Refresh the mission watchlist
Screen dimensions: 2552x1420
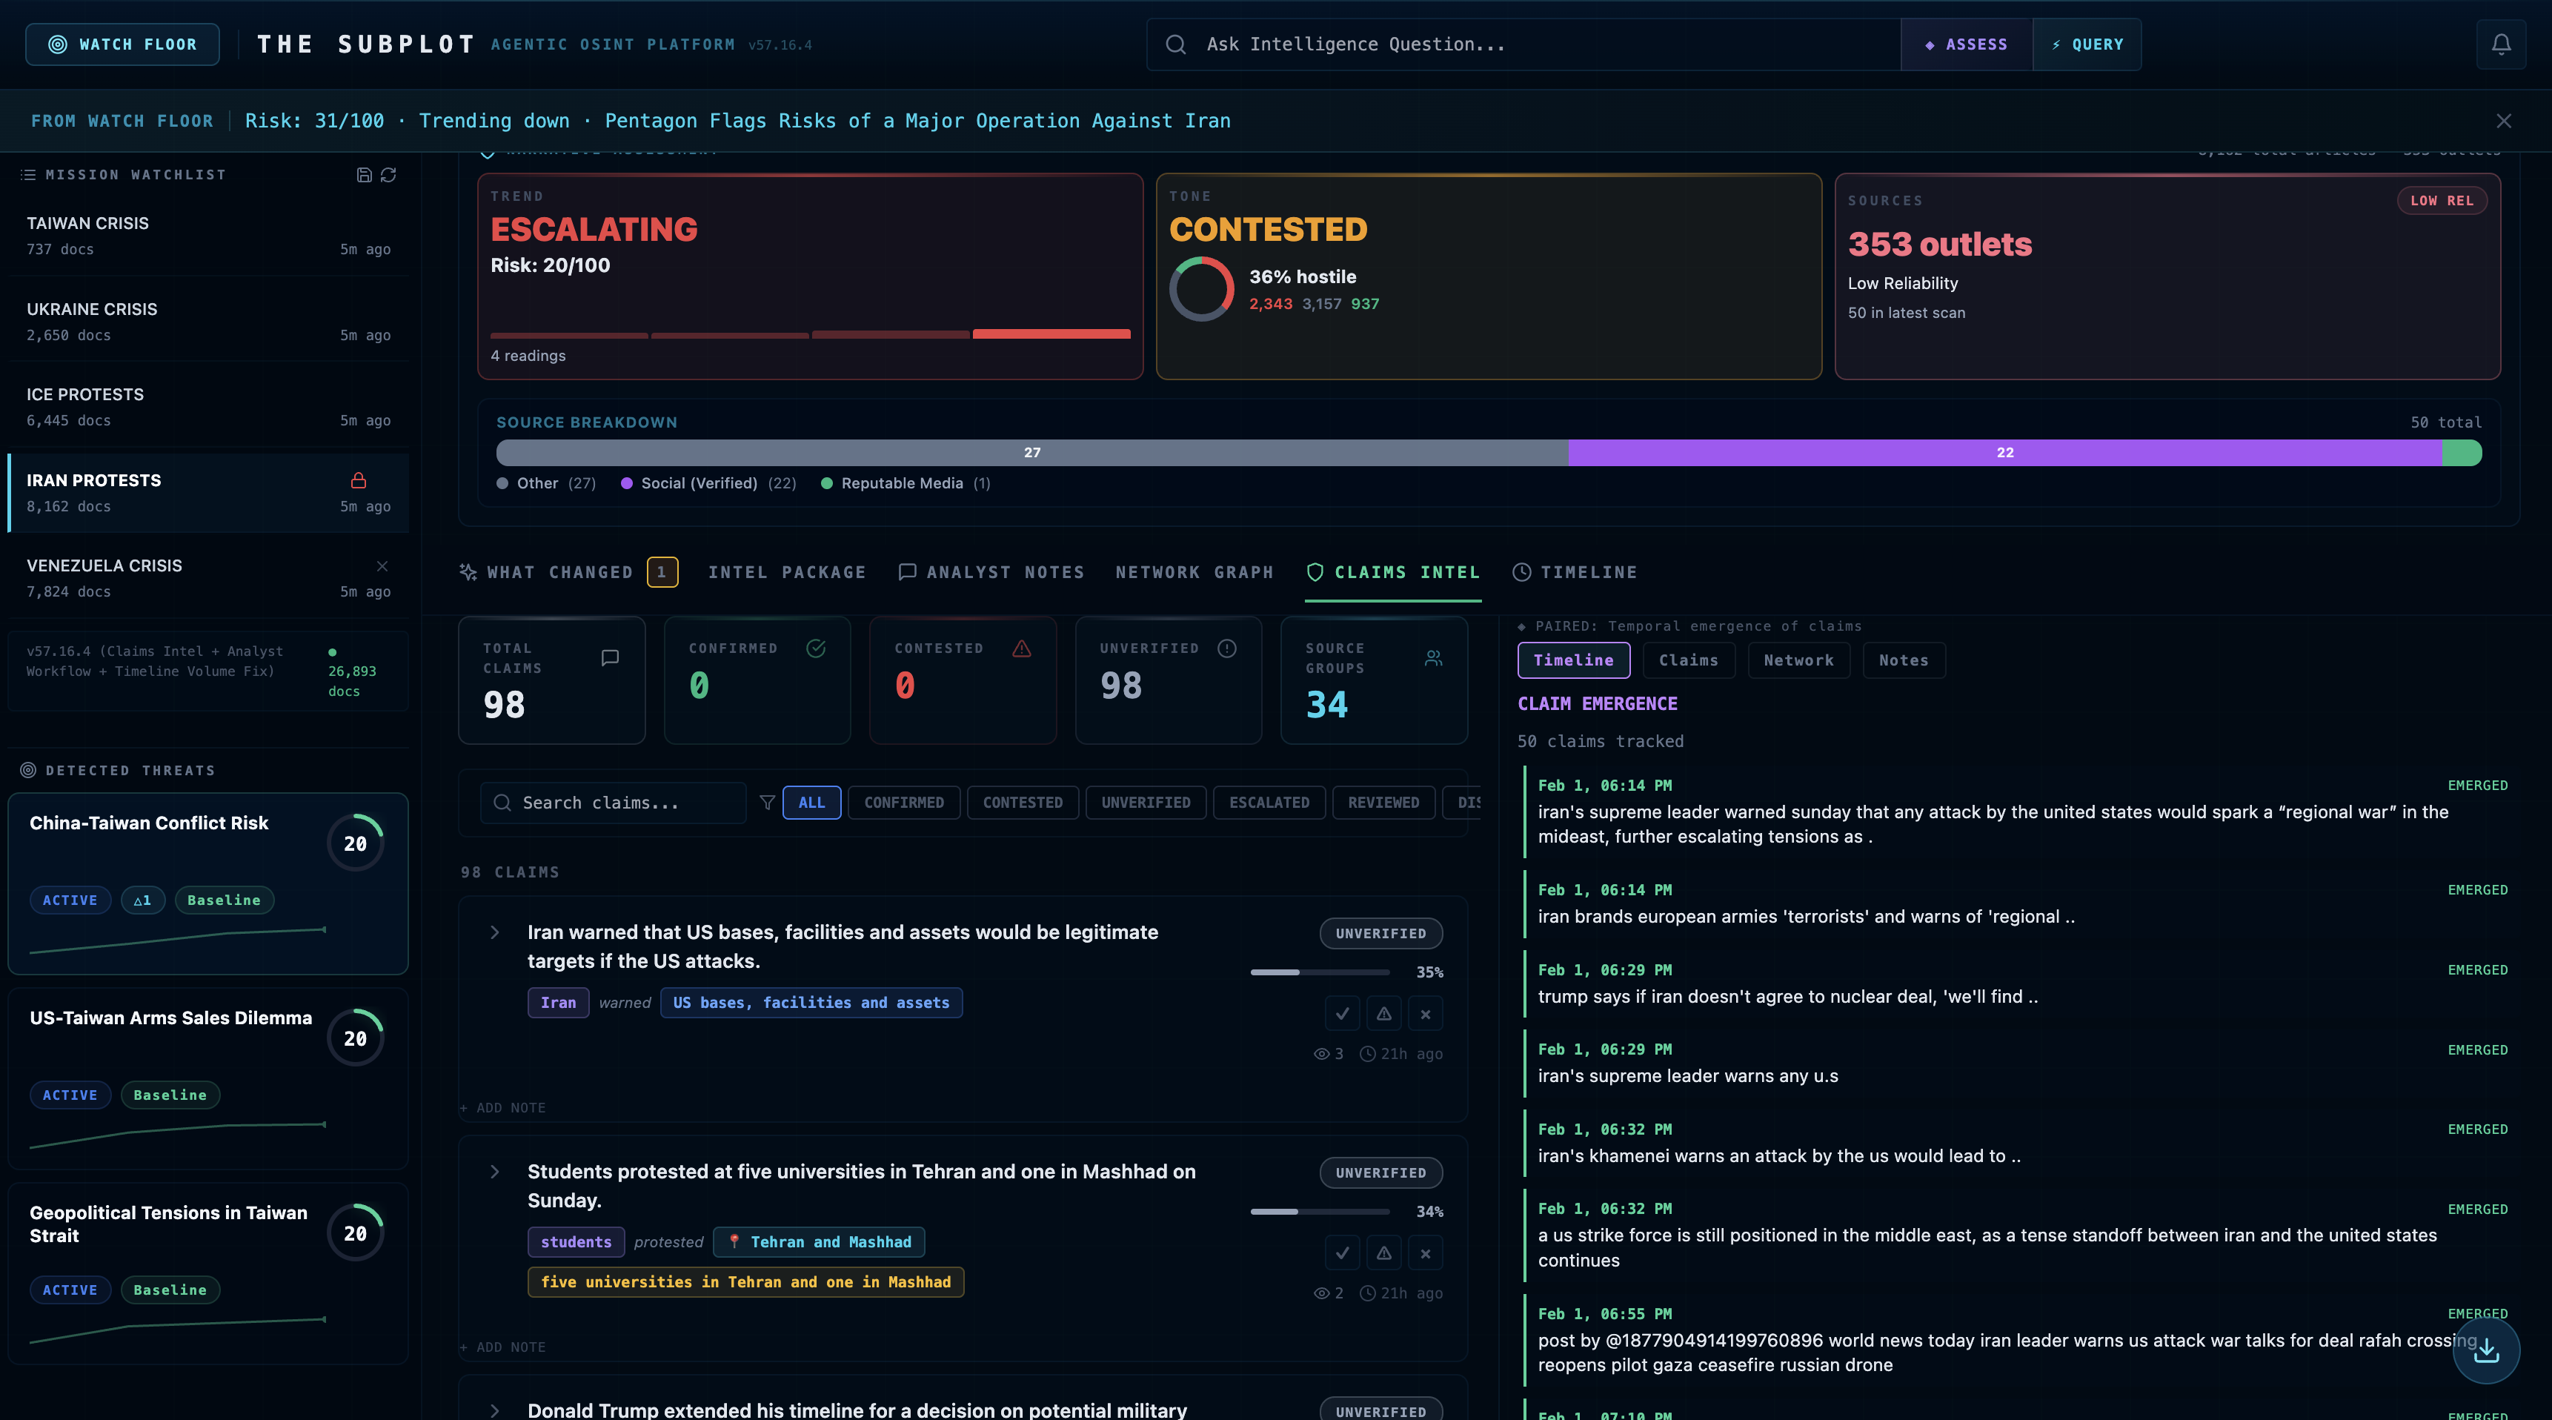pyautogui.click(x=388, y=174)
